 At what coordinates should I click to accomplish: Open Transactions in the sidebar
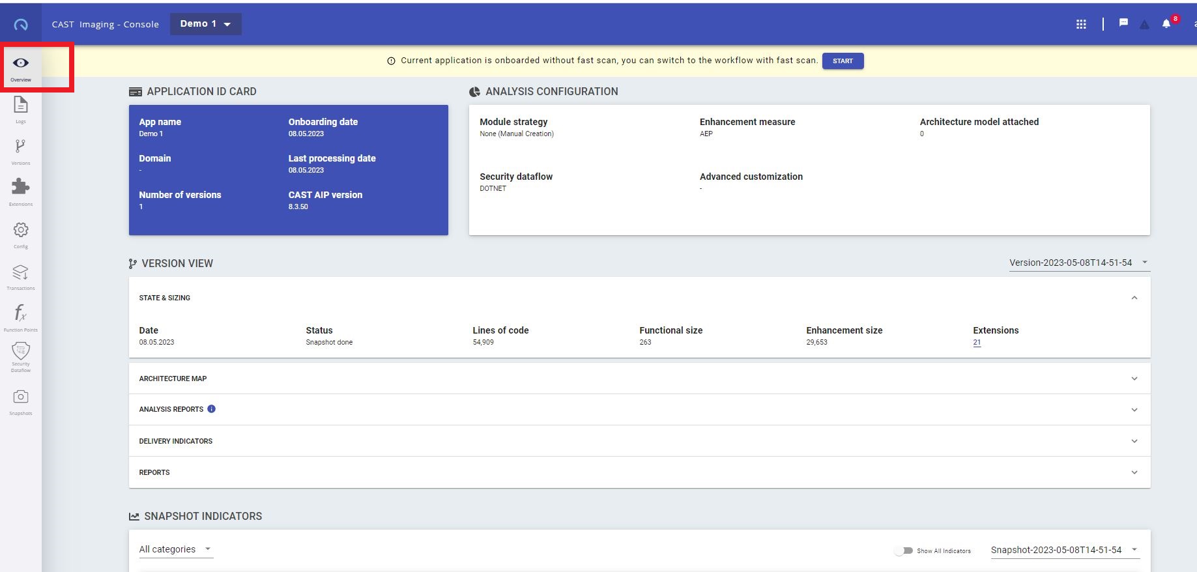point(21,272)
